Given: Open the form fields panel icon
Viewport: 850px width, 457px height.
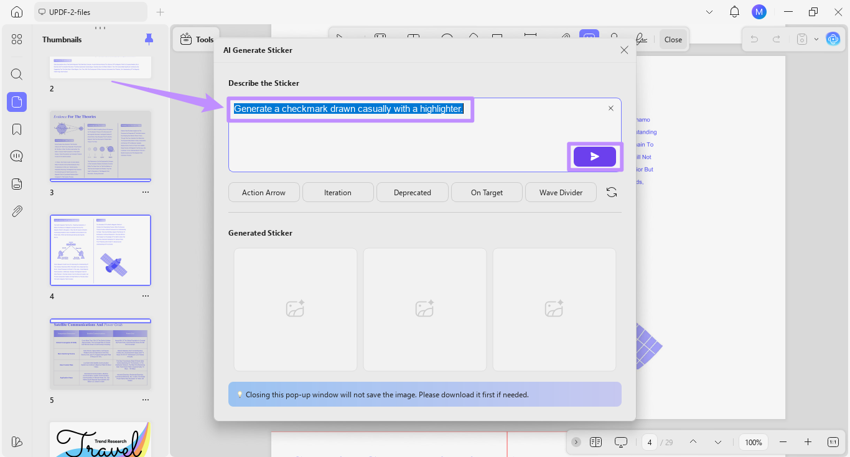Looking at the screenshot, I should (17, 183).
